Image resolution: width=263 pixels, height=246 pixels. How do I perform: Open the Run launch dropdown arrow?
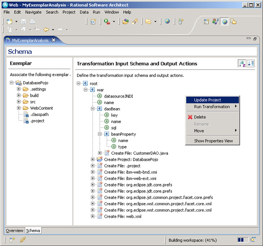point(114,22)
